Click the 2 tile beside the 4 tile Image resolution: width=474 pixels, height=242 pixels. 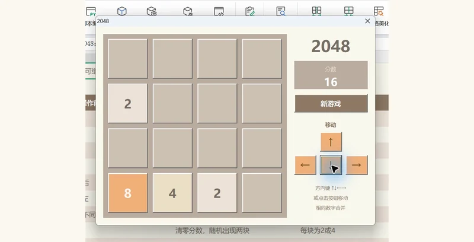[x=217, y=193]
